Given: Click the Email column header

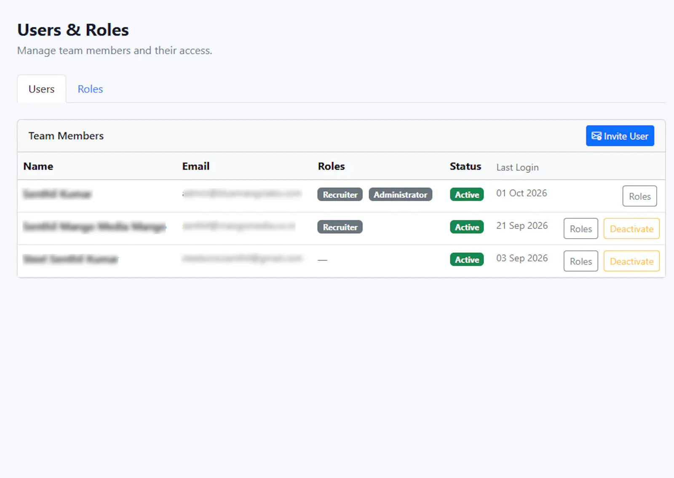Looking at the screenshot, I should point(196,166).
